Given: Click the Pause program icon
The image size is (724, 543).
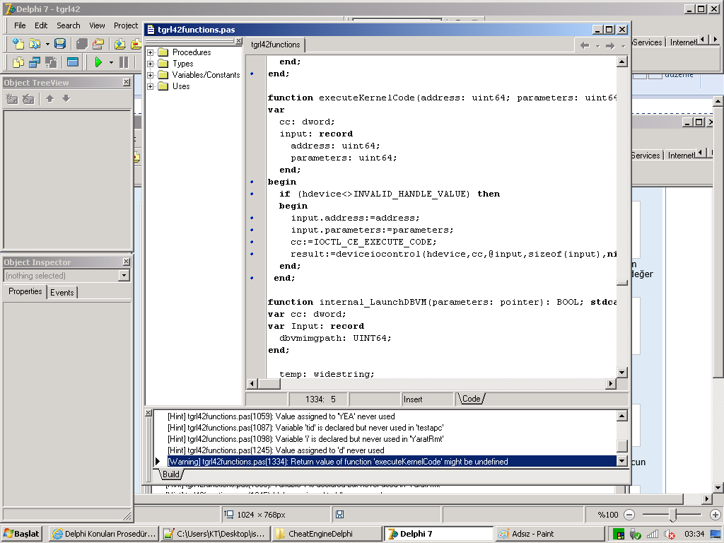Looking at the screenshot, I should click(124, 62).
